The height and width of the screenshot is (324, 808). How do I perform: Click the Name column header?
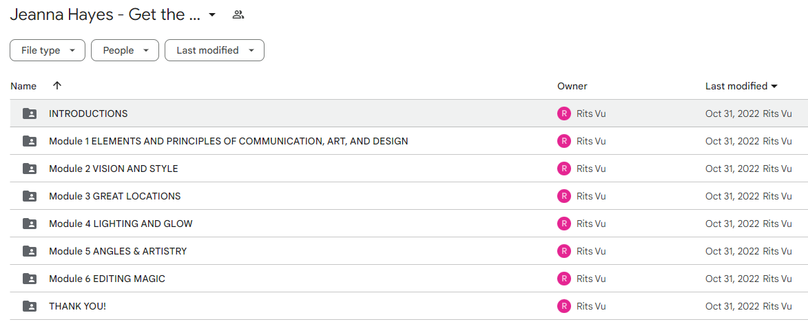[x=23, y=86]
